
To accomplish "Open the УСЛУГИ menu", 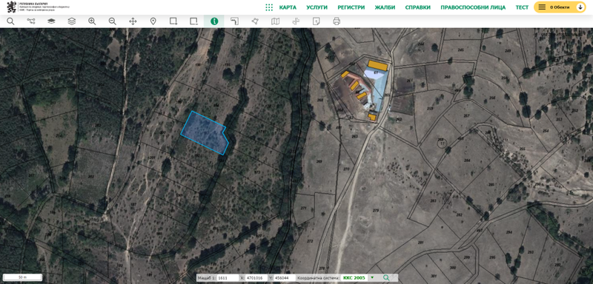I will coord(317,7).
